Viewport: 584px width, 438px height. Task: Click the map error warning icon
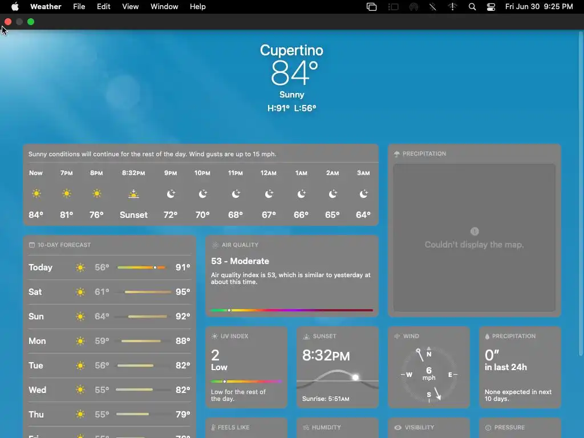tap(474, 232)
